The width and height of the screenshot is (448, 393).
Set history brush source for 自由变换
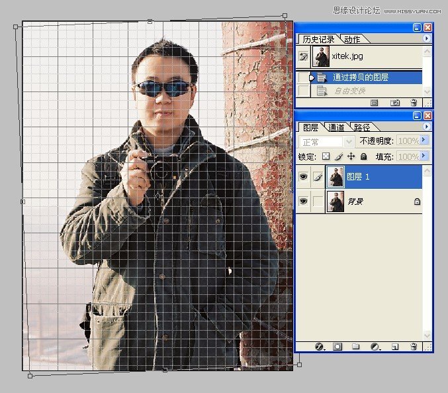(303, 91)
